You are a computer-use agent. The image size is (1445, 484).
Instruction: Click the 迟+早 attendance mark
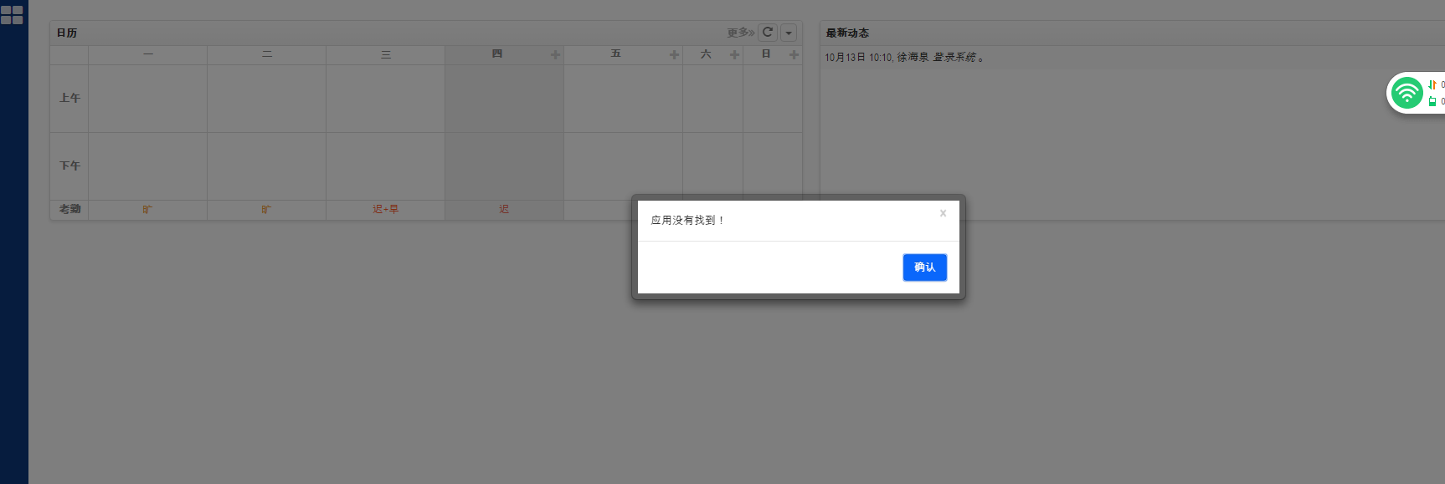(385, 210)
